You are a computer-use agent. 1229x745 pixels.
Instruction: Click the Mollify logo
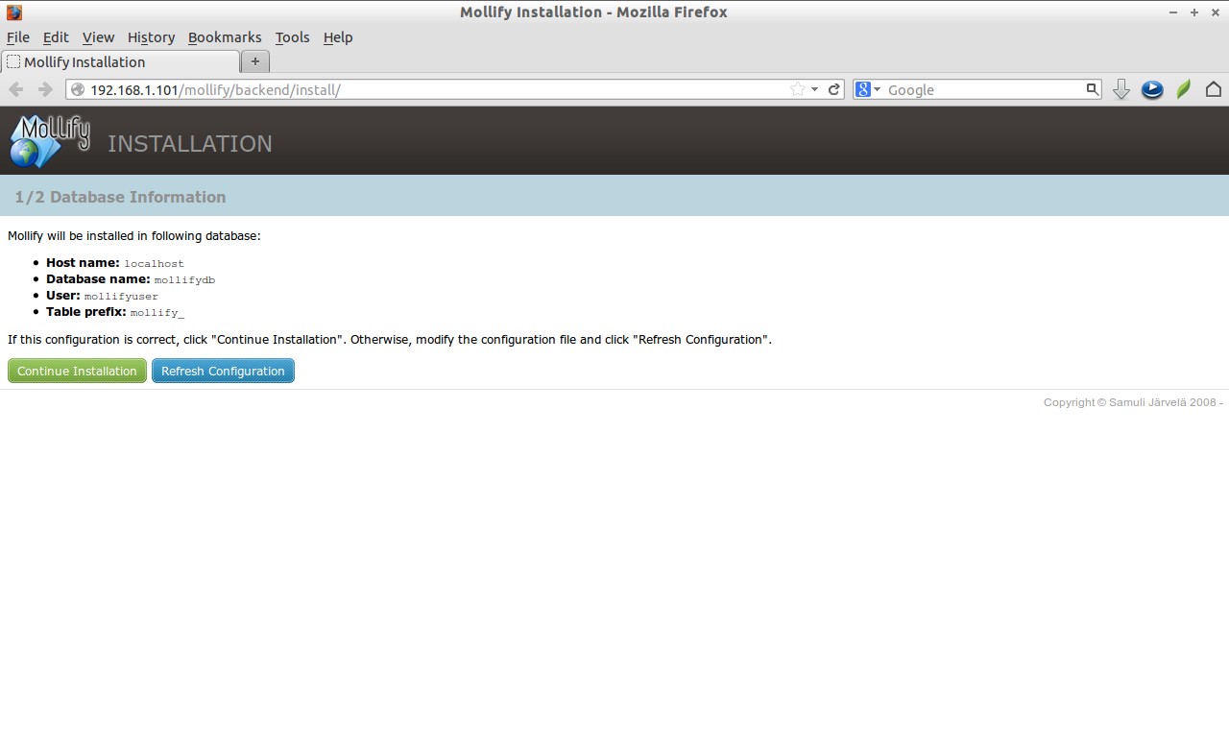[50, 141]
